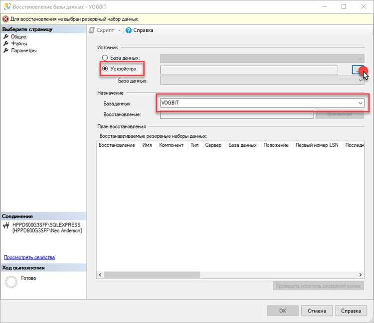
Task: Click the wrench icon beside Параметры
Action: (6, 50)
